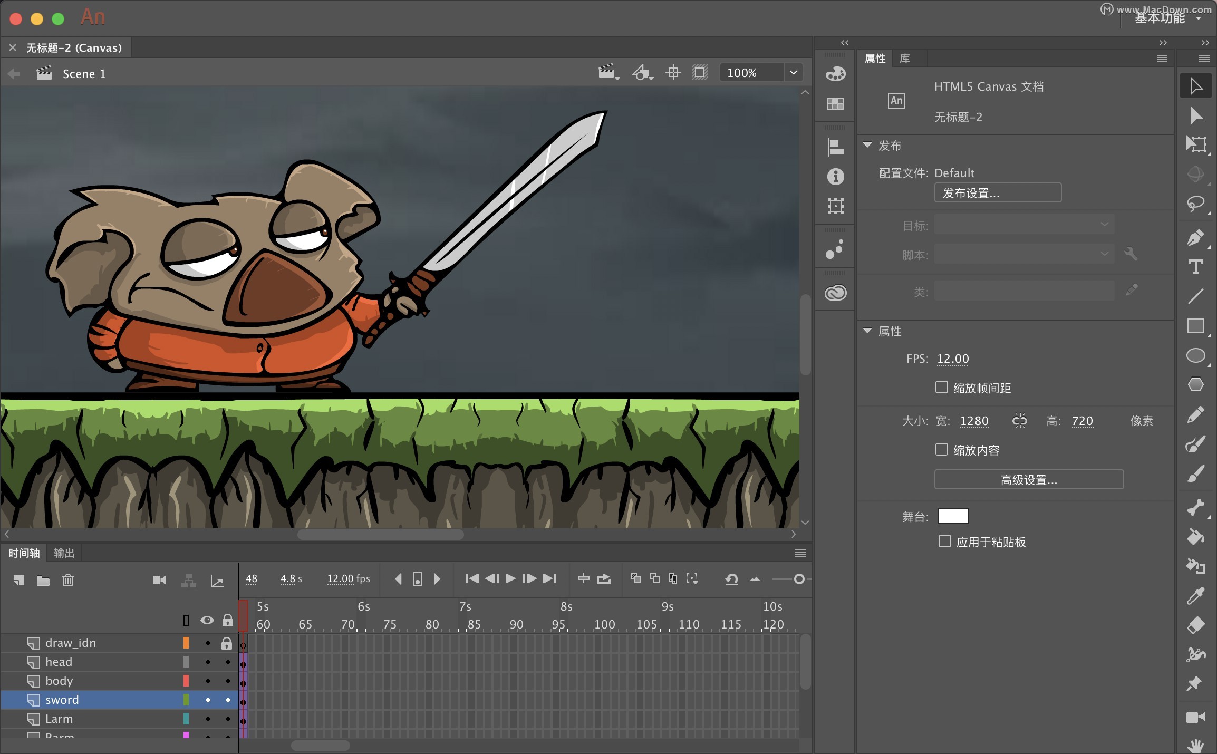Select the Bone tool
The image size is (1217, 754).
1195,508
